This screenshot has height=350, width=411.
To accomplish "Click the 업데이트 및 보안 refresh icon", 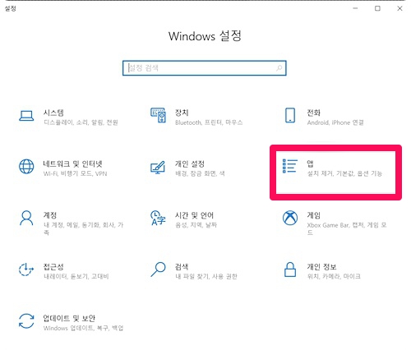I will [26, 321].
